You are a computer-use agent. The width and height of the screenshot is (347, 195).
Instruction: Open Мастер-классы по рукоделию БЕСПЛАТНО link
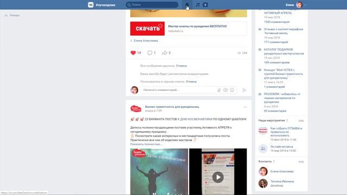pos(197,26)
